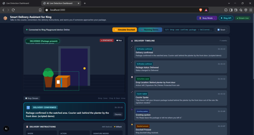Click the Stream Live indicator
Image resolution: width=254 pixels, height=135 pixels.
[x=243, y=18]
